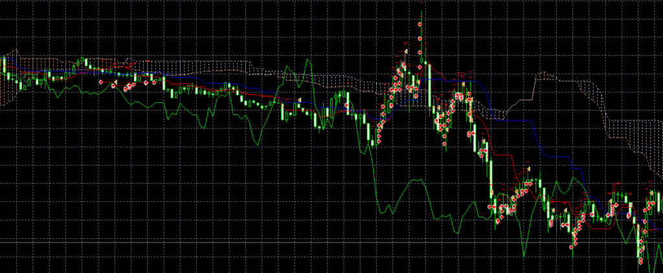The height and width of the screenshot is (273, 663).
Task: Click the lowest red diamond at bottom right
Action: coord(642,261)
